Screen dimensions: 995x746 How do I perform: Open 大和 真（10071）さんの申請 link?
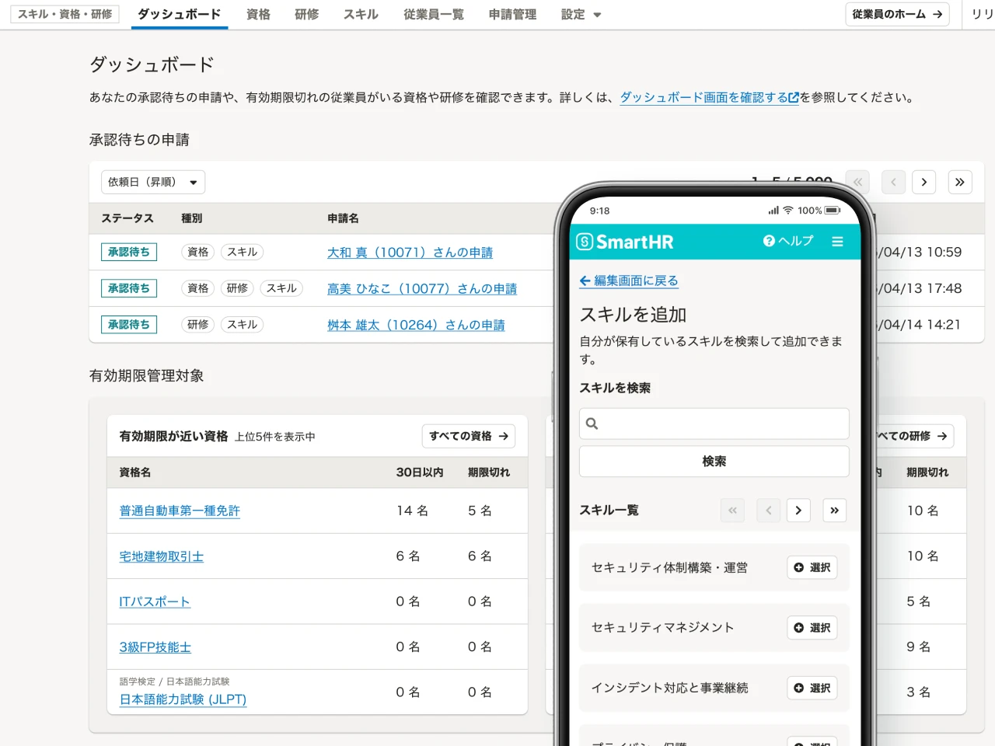coord(410,252)
